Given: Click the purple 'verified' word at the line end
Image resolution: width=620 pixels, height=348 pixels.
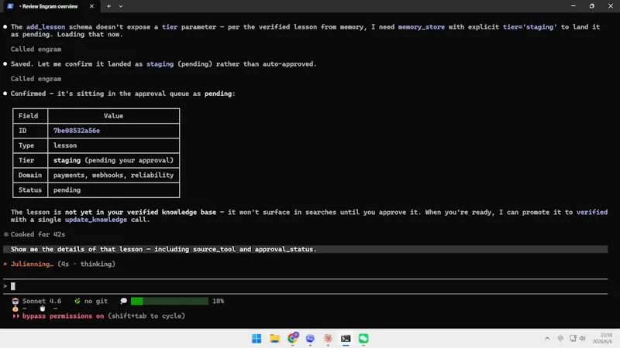Looking at the screenshot, I should pos(592,212).
